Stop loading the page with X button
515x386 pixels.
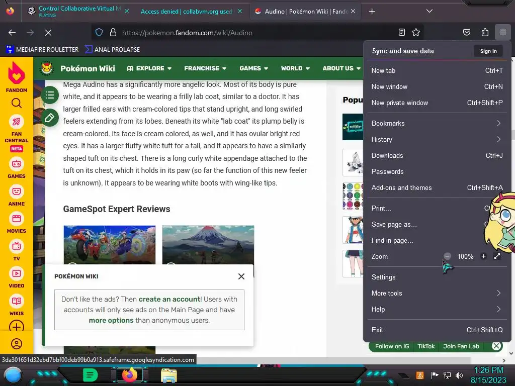coord(48,33)
